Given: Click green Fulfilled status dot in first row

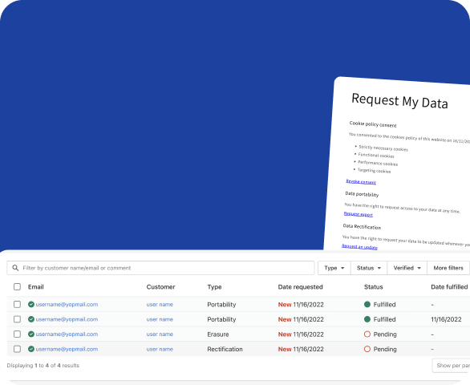Looking at the screenshot, I should tap(367, 304).
